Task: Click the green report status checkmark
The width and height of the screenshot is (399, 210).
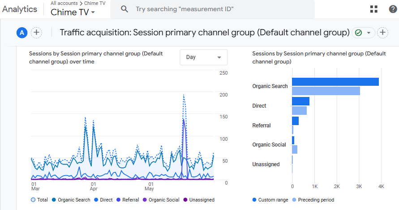Action: pyautogui.click(x=358, y=33)
